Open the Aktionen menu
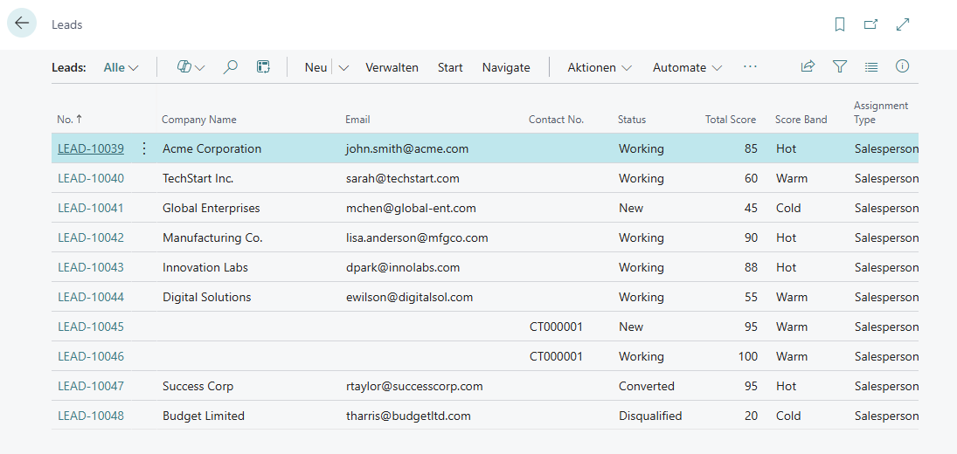This screenshot has height=454, width=957. tap(600, 67)
